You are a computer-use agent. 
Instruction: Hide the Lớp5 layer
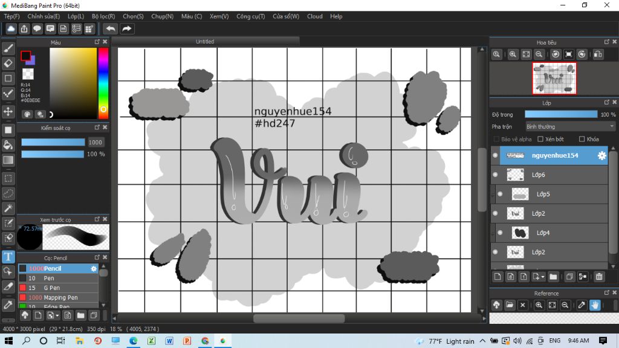(500, 194)
